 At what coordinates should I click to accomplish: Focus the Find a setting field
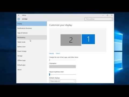click(x=99, y=19)
